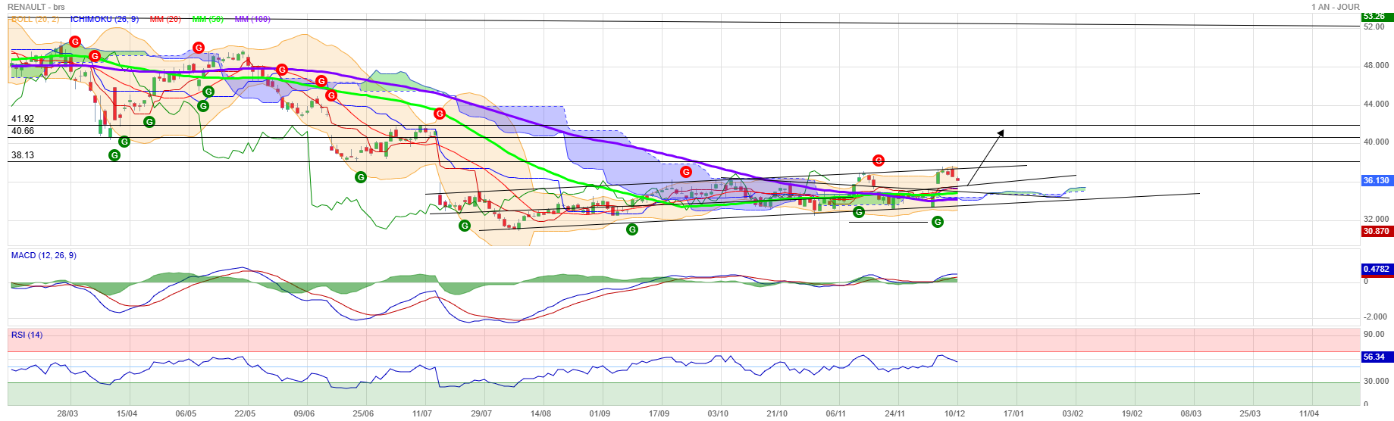Click the 11/07 date on the time axis

(422, 413)
